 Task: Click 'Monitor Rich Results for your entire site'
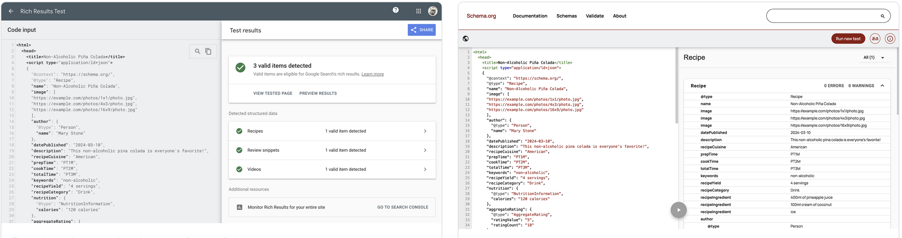[286, 208]
